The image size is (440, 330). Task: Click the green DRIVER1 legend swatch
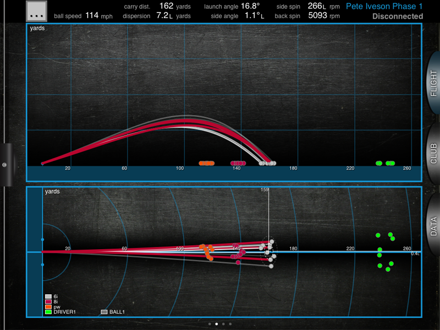[48, 312]
